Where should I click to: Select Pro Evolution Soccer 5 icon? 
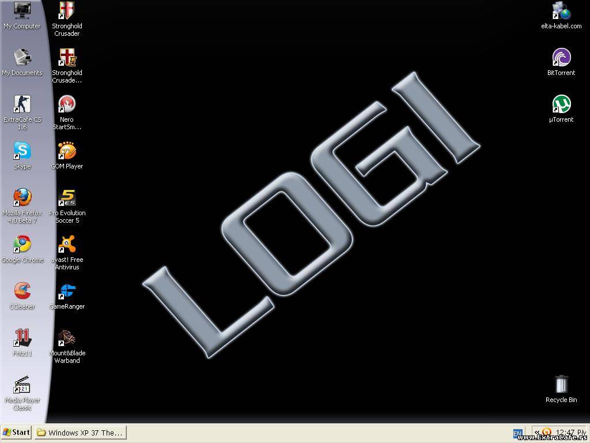[x=67, y=198]
